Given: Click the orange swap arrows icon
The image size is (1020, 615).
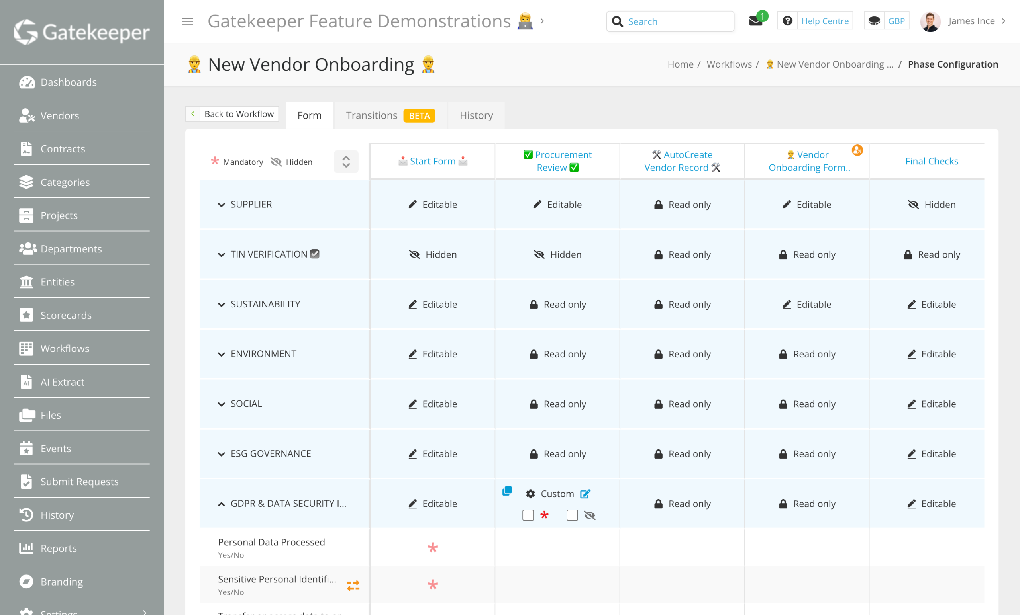Looking at the screenshot, I should click(x=353, y=585).
